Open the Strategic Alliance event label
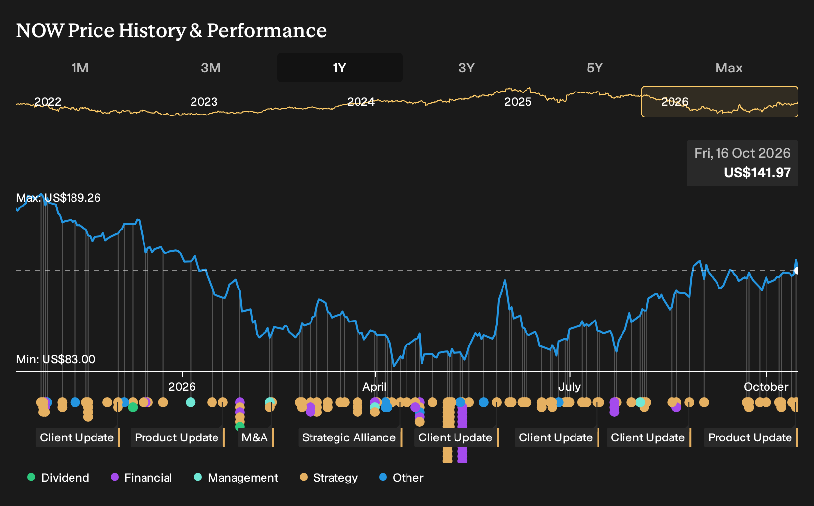Screen dimensions: 814x506 click(x=350, y=437)
